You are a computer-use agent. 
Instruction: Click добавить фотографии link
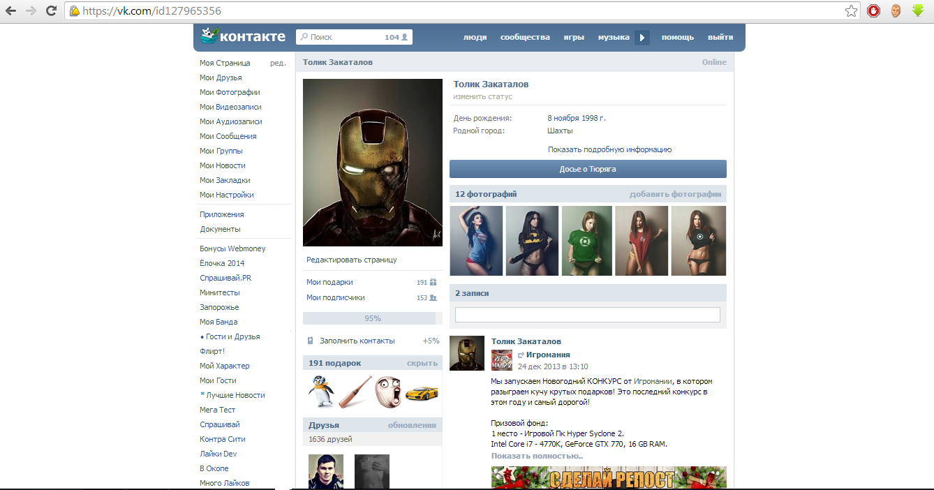click(675, 194)
